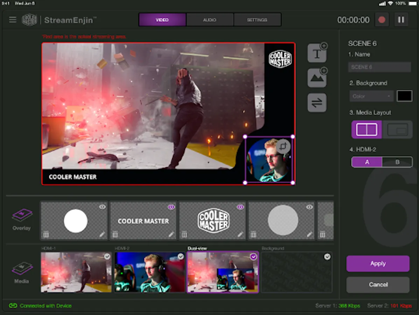Click the Server 1: 368 Kbps status

click(x=338, y=306)
